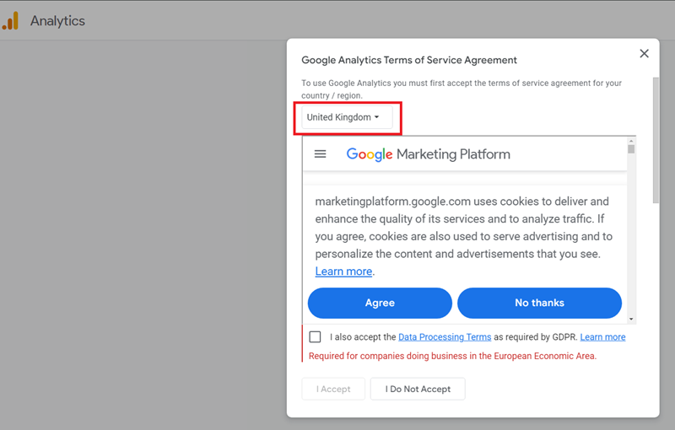
Task: Click the dialog's outer vertical scrollbar thumb
Action: (x=656, y=140)
